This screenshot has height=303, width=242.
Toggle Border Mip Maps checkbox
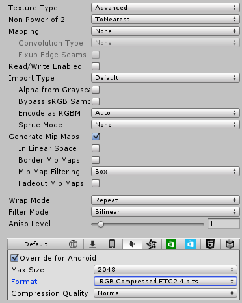pos(96,160)
